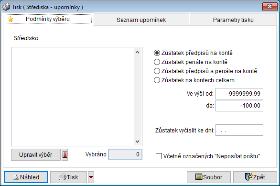
Task: Click the star icon on Podmínky výběru tab
Action: pos(11,19)
